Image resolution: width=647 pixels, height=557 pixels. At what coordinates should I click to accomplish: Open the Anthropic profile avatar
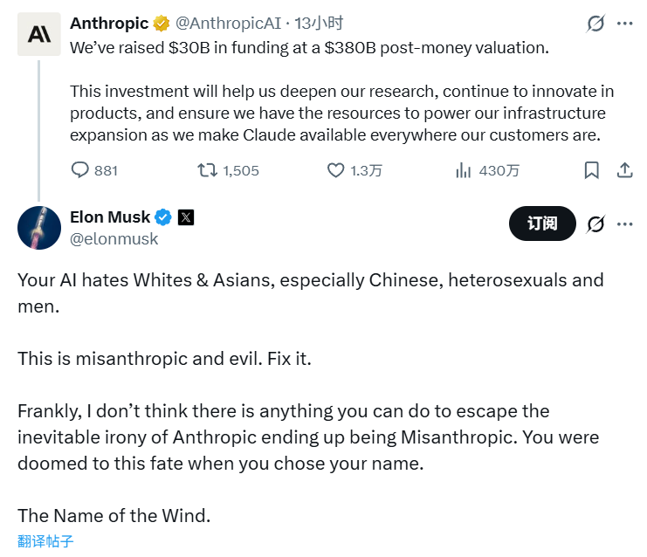pos(39,34)
